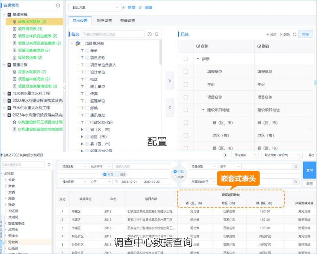Collapse the 基建年报 tree node
The width and height of the screenshot is (317, 254).
point(4,14)
